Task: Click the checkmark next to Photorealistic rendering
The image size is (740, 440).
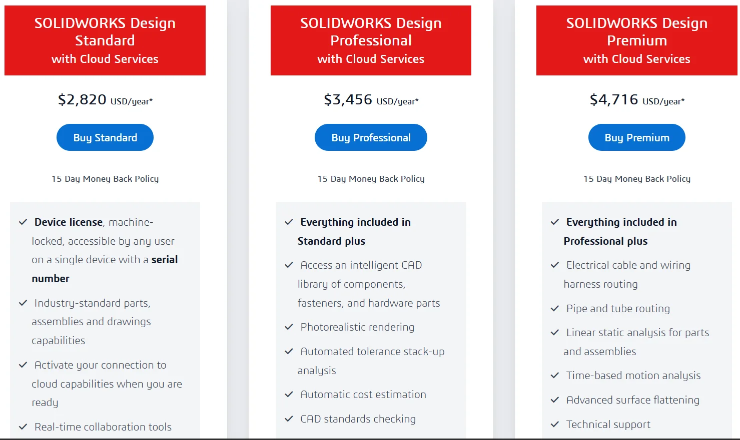Action: pos(289,327)
